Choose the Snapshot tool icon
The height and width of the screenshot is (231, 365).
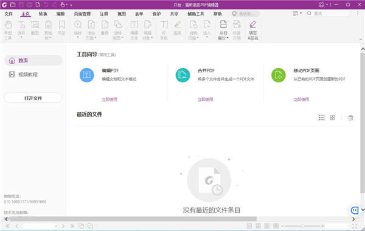click(x=35, y=25)
